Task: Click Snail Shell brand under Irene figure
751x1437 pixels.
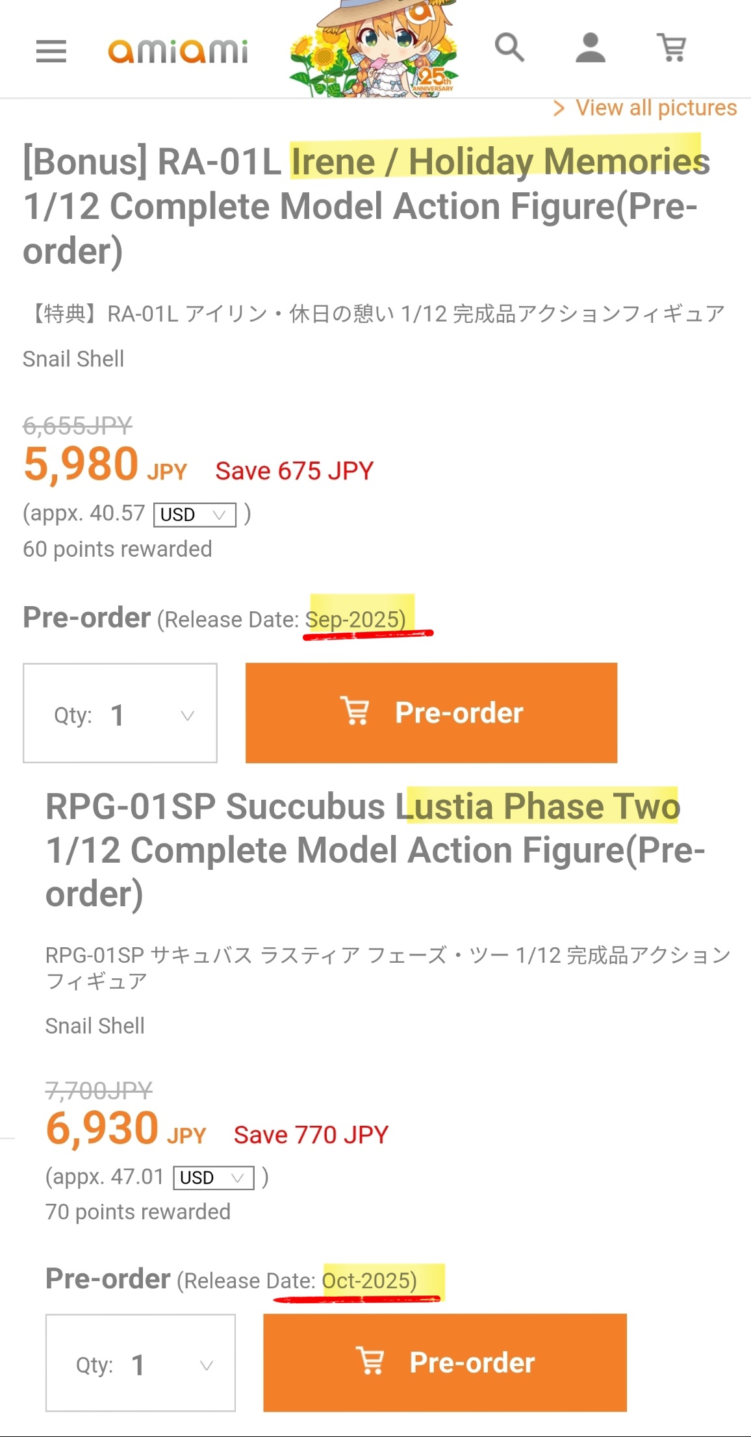Action: pyautogui.click(x=73, y=359)
